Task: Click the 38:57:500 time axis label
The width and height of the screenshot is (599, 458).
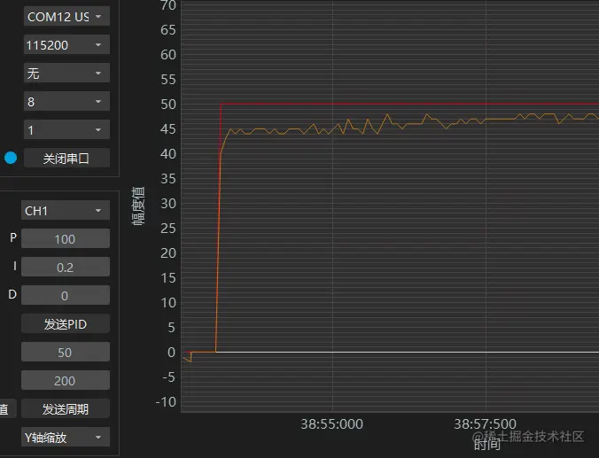Action: coord(485,424)
